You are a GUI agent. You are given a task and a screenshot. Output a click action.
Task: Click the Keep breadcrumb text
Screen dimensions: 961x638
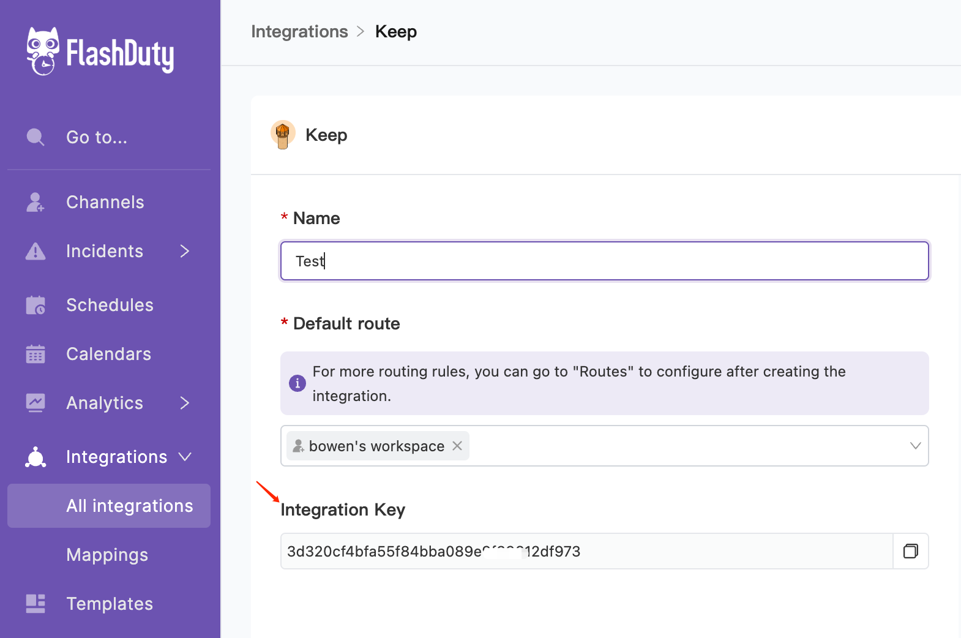(x=396, y=31)
